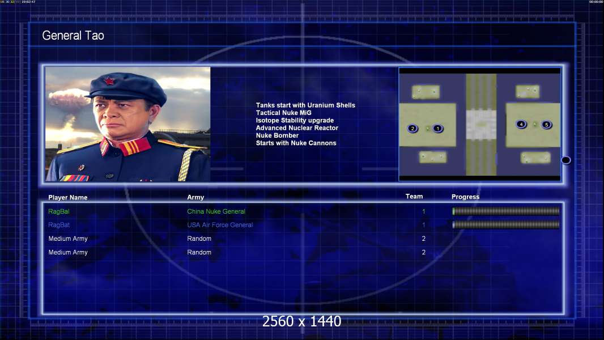Click the green loading progress bar
The width and height of the screenshot is (604, 340).
[506, 211]
